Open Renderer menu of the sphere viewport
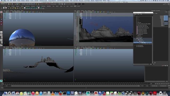170x96 pixels. (x=18, y=11)
